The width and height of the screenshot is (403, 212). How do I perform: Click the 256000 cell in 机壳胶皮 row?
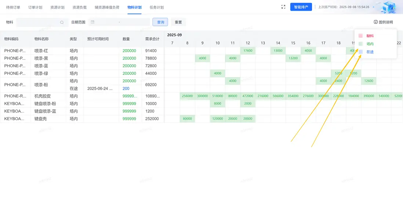[187, 96]
